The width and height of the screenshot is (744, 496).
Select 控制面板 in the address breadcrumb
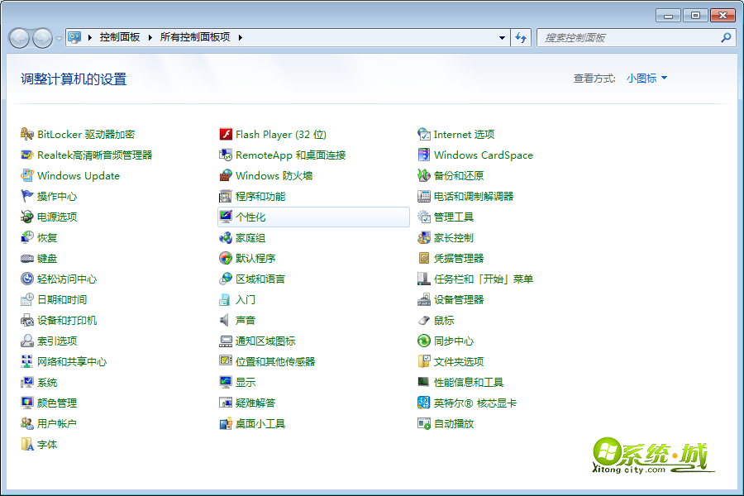[120, 37]
